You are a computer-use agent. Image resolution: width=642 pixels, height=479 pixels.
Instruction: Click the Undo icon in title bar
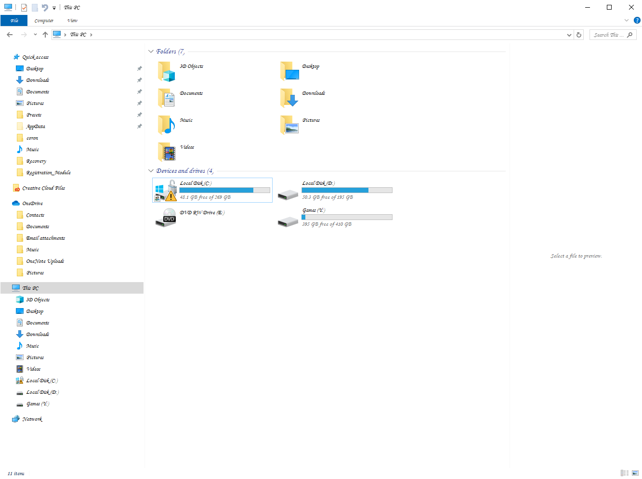45,7
